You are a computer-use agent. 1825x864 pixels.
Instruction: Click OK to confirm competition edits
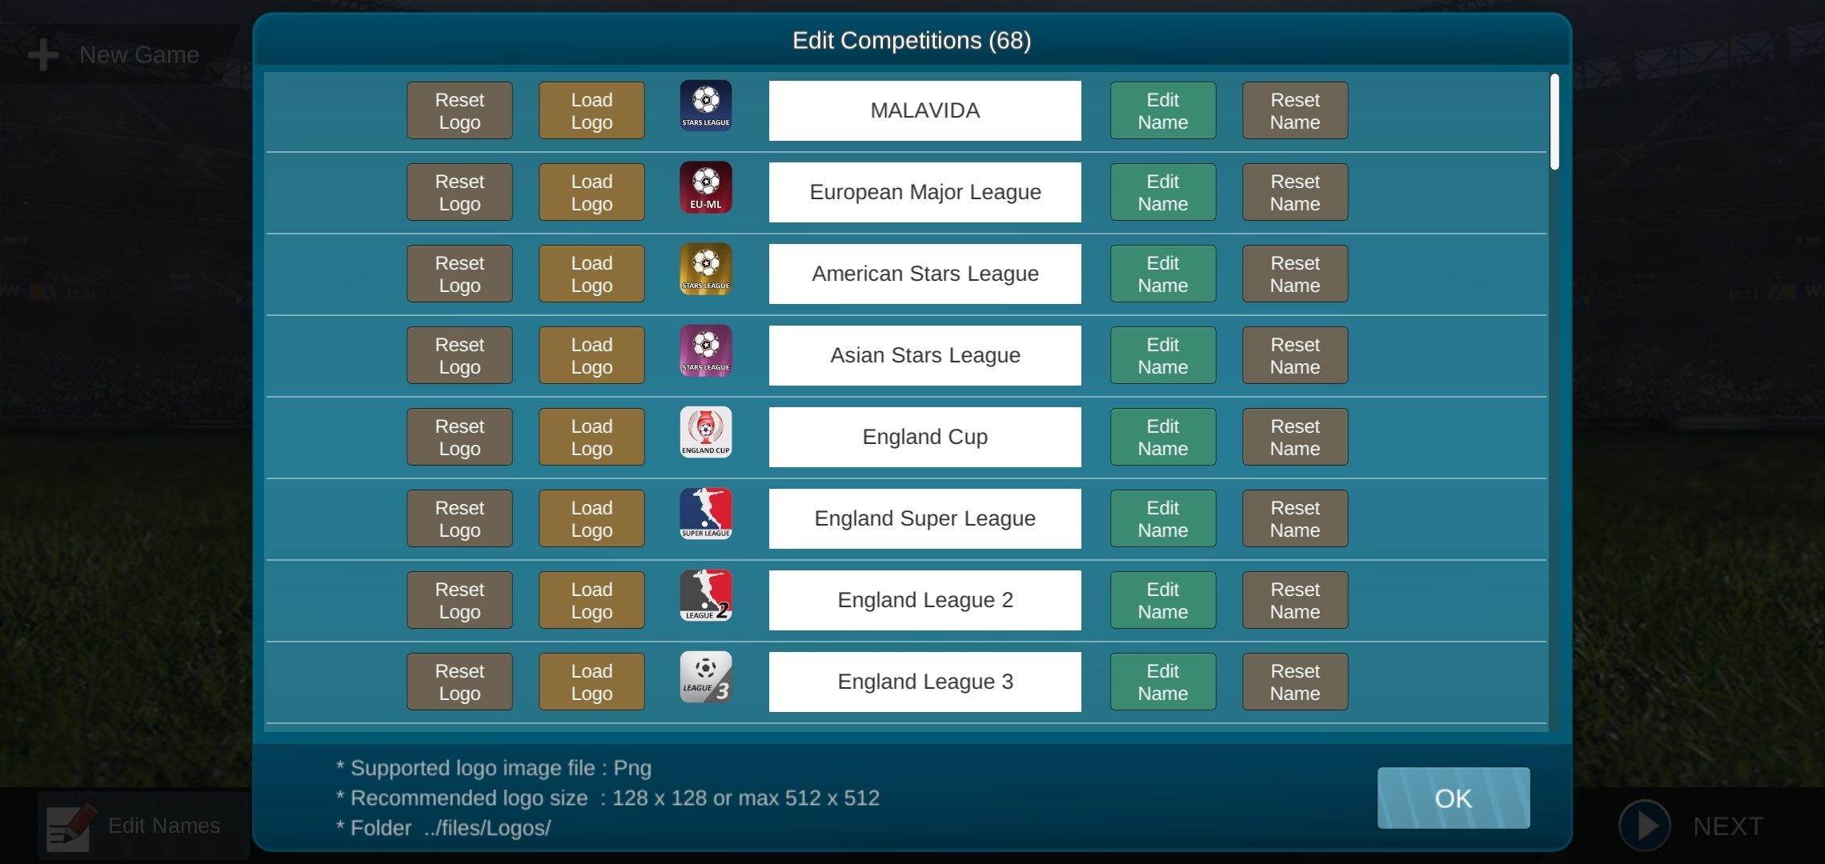point(1453,798)
